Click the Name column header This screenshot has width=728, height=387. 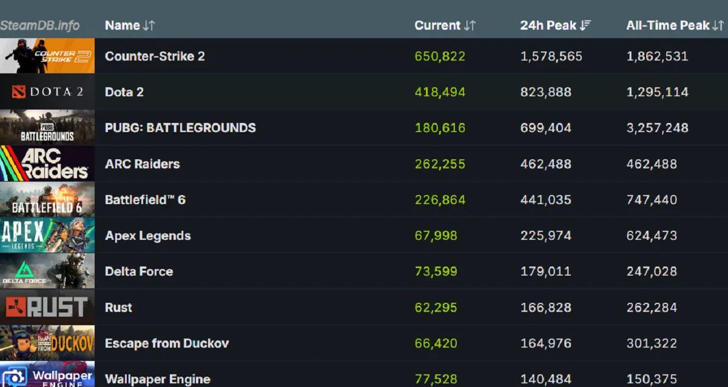[x=122, y=25]
